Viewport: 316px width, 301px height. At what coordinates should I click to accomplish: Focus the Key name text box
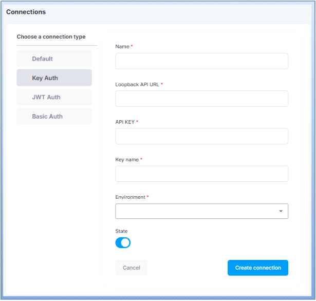(x=201, y=174)
